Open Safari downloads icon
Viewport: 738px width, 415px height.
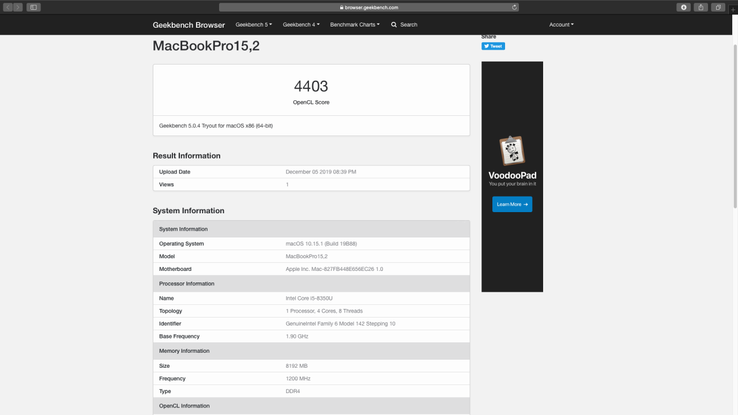tap(683, 7)
